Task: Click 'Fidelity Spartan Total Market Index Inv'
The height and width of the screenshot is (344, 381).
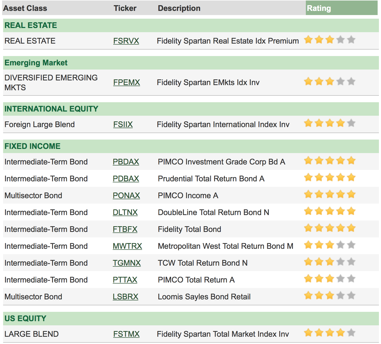Action: click(223, 334)
